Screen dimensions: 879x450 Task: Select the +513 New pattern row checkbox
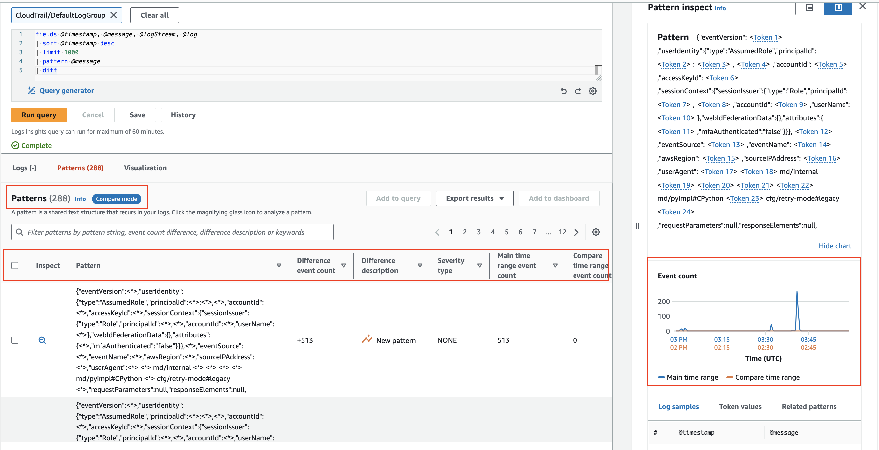coord(15,340)
